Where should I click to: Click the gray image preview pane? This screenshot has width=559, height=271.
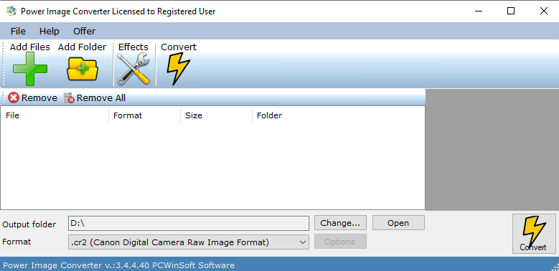coord(492,150)
